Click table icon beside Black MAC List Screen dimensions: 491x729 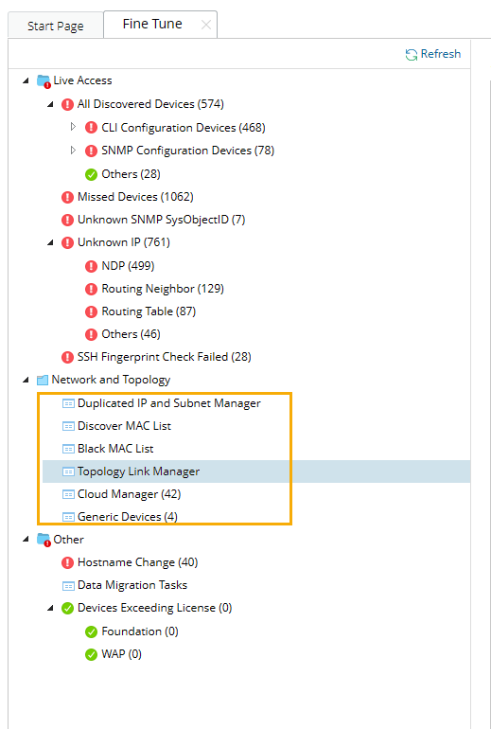68,449
